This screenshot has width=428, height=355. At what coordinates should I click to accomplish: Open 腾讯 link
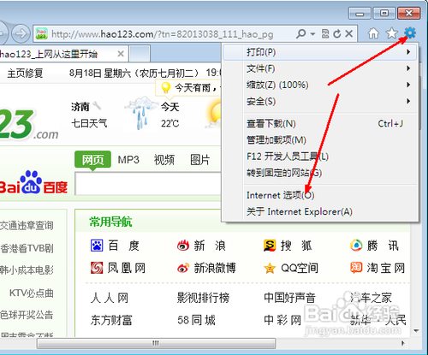click(x=383, y=246)
